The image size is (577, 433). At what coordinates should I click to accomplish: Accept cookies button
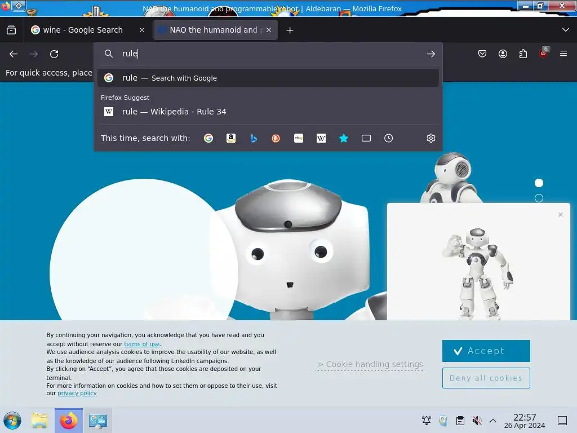pos(486,351)
